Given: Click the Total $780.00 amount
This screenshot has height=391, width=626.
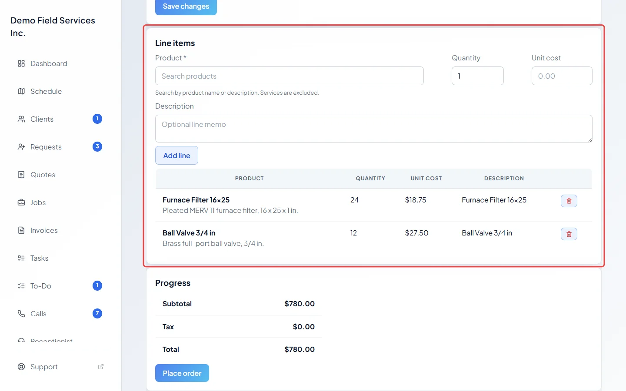Looking at the screenshot, I should point(300,349).
